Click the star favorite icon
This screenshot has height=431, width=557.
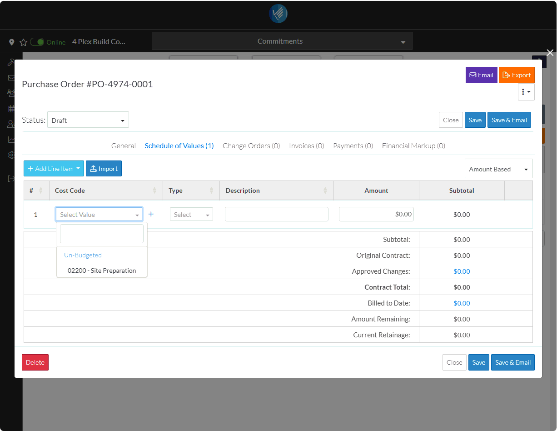[x=23, y=42]
